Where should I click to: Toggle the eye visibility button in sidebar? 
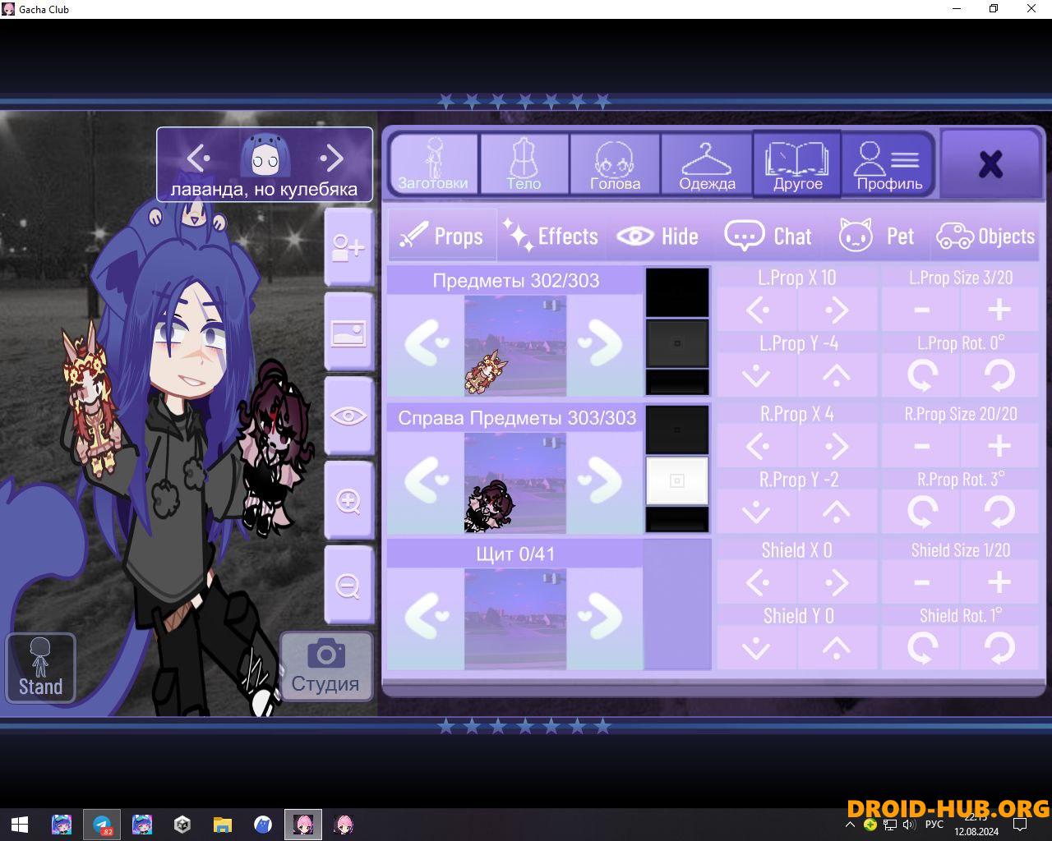click(348, 416)
